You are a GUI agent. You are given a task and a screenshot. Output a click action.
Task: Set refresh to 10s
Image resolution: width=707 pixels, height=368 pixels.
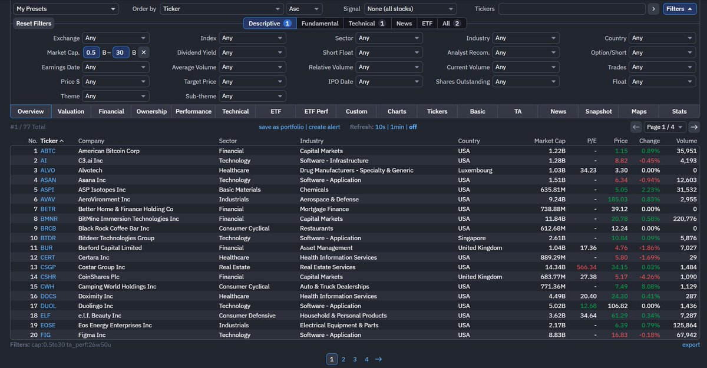381,127
